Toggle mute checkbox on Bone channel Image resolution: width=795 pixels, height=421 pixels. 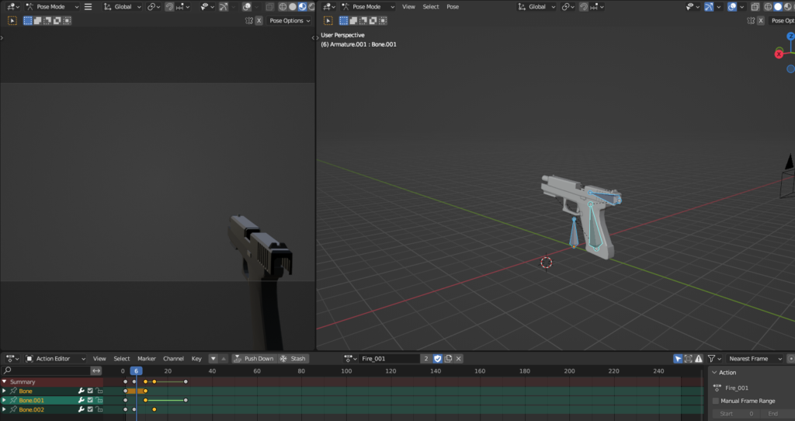pos(90,391)
